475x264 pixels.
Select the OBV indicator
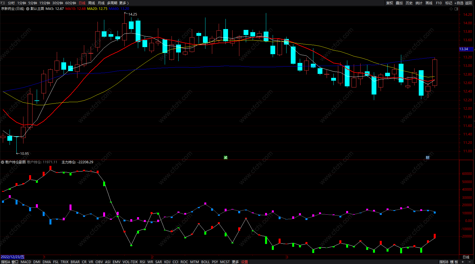tap(99, 262)
